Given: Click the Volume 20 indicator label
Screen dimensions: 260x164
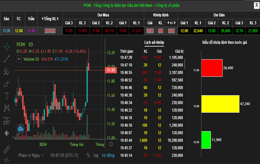Looking at the screenshot, I should coord(31,59).
